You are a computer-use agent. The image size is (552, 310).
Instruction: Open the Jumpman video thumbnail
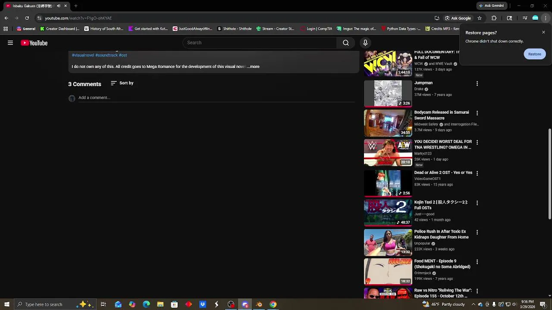(388, 93)
